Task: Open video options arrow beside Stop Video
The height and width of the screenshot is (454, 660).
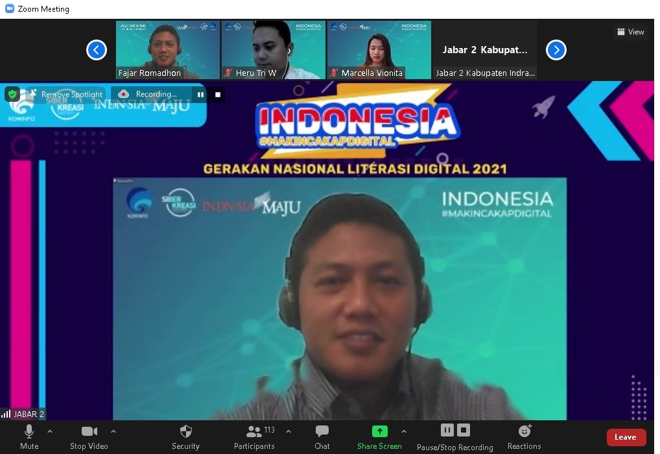Action: click(113, 431)
